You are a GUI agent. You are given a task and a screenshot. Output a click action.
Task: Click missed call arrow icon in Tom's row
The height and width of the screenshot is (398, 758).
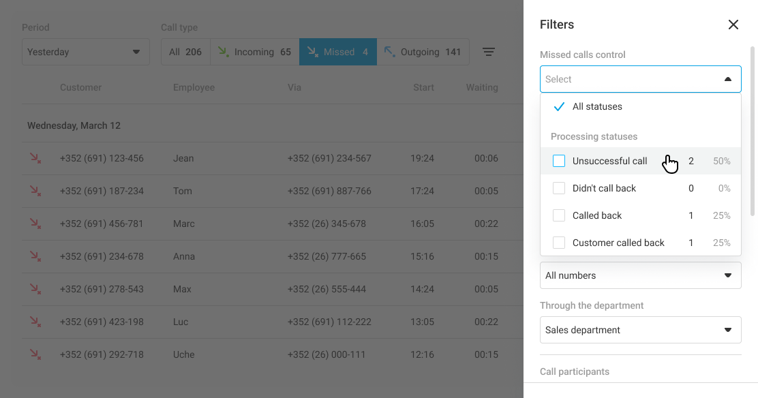click(35, 191)
